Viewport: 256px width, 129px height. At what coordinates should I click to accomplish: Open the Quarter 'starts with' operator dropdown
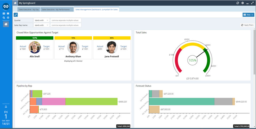tap(42, 20)
